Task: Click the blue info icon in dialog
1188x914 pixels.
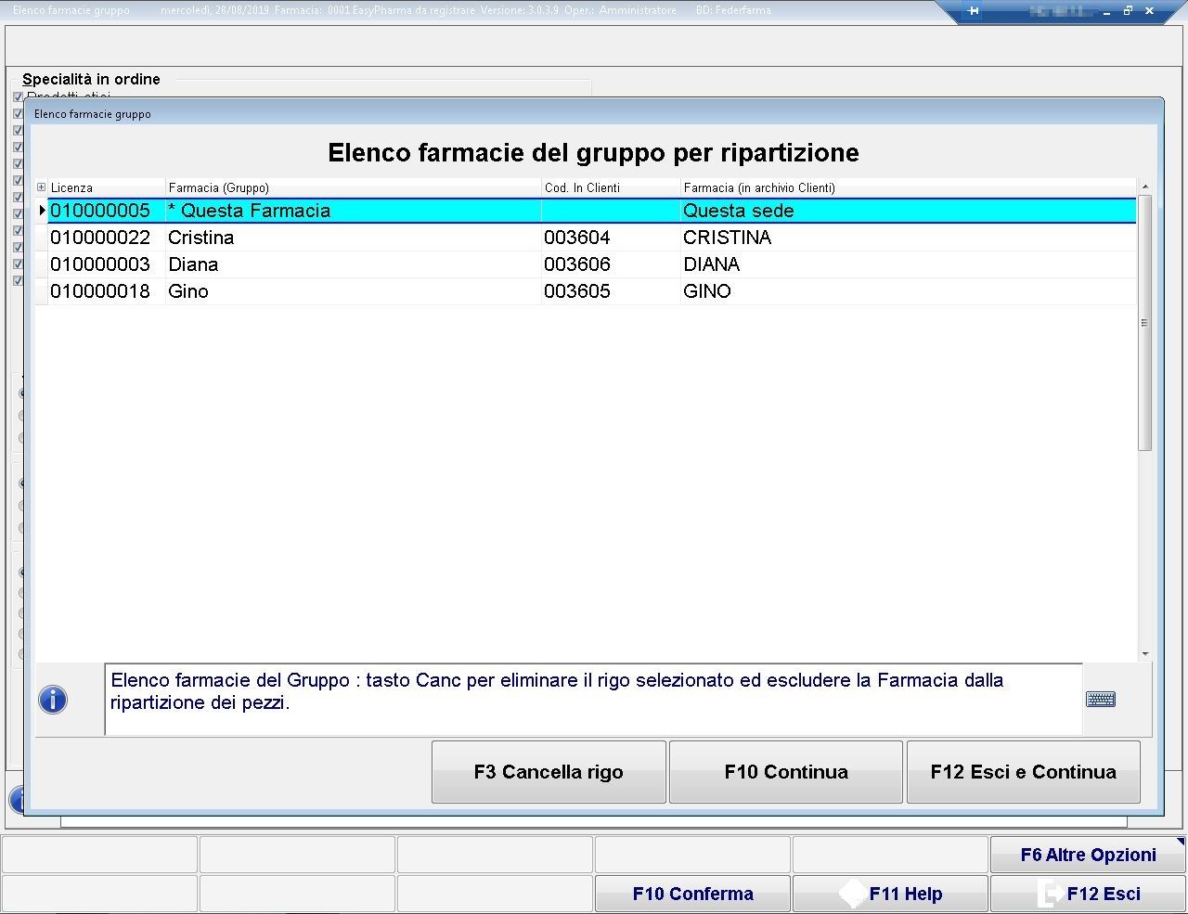Action: (53, 700)
